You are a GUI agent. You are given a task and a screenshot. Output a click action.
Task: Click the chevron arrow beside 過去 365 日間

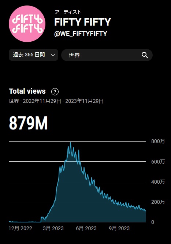[x=53, y=55]
